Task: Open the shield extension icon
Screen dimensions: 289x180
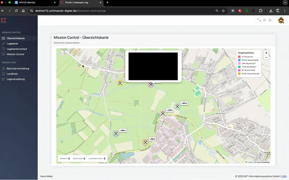Action: tap(233, 11)
